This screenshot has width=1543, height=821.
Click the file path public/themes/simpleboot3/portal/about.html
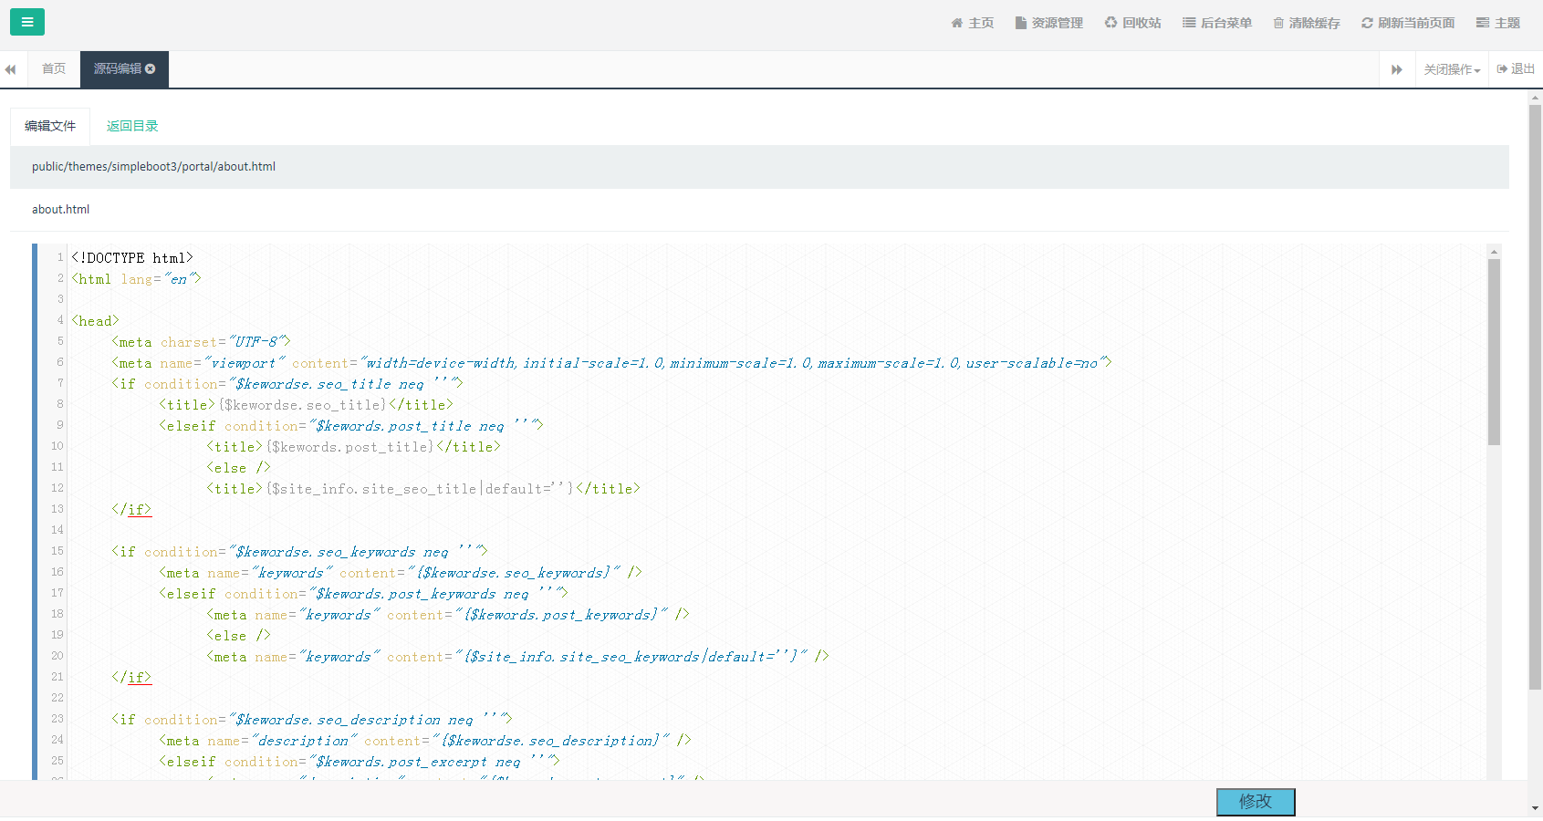click(153, 166)
